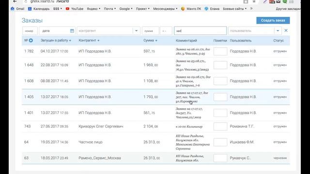This screenshot has width=310, height=174.
Task: Tick the Пометки box for order 1 648
Action: (x=220, y=65)
